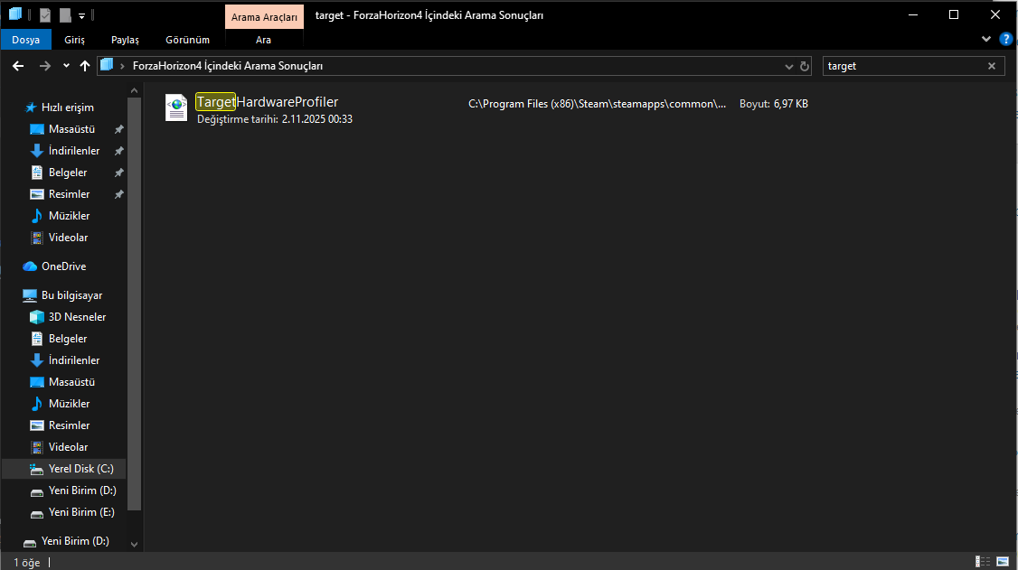Open İndirilenler under Bu bilgisayar

(74, 360)
